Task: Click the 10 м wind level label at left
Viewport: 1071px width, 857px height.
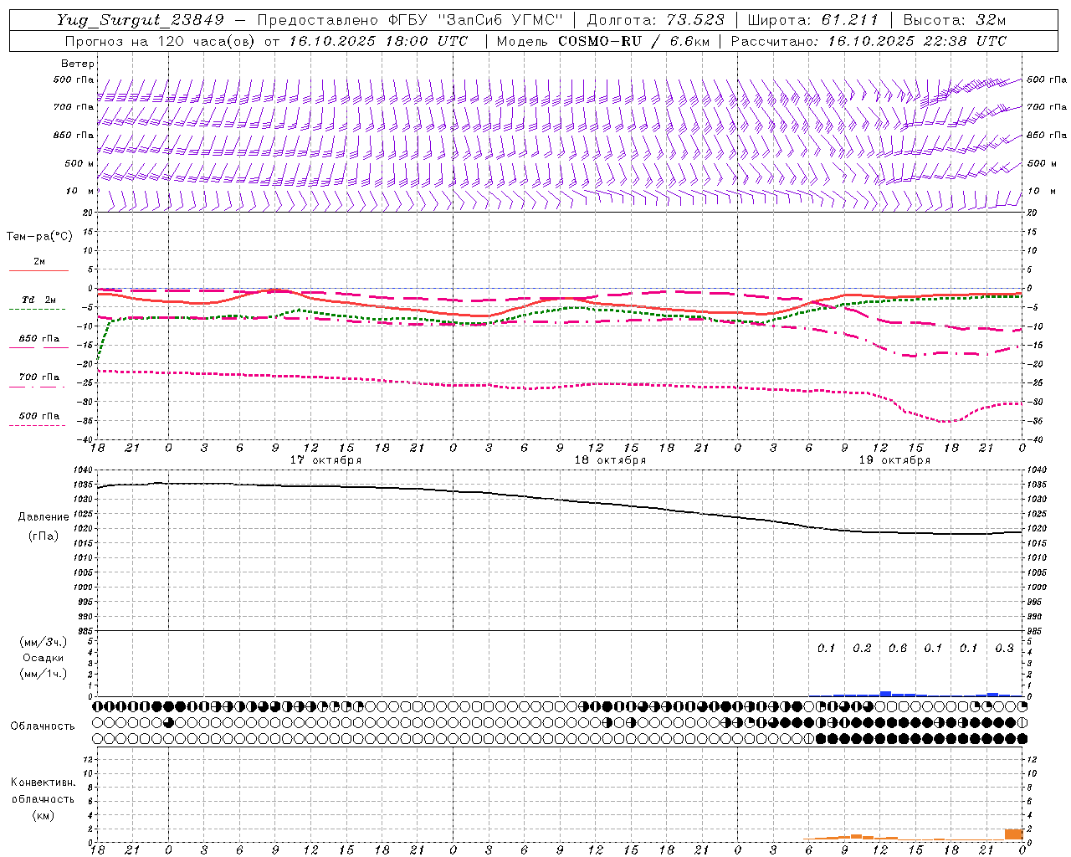Action: [x=80, y=192]
